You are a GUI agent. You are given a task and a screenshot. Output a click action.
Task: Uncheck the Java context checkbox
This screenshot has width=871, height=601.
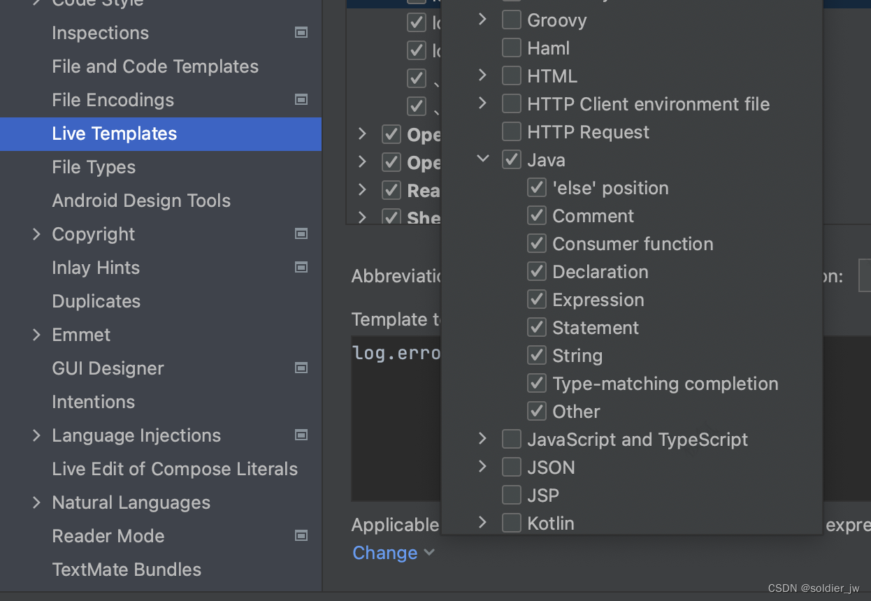click(x=512, y=160)
